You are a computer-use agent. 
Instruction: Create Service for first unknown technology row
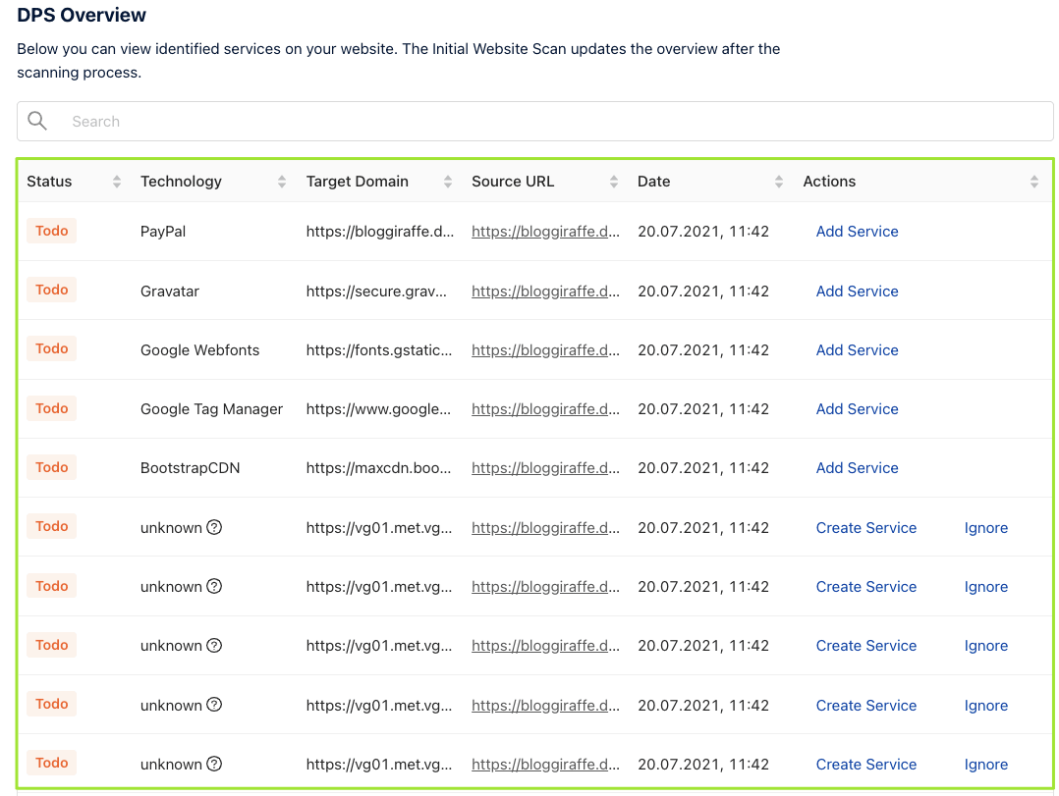(865, 528)
